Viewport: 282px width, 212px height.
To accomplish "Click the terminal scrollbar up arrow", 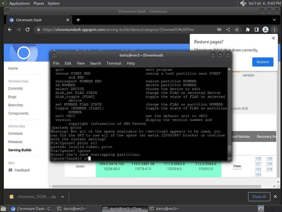I will [x=229, y=69].
